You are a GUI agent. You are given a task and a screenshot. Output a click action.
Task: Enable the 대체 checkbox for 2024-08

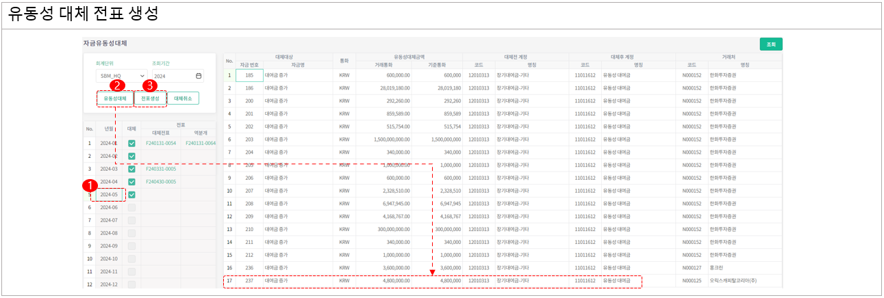131,233
